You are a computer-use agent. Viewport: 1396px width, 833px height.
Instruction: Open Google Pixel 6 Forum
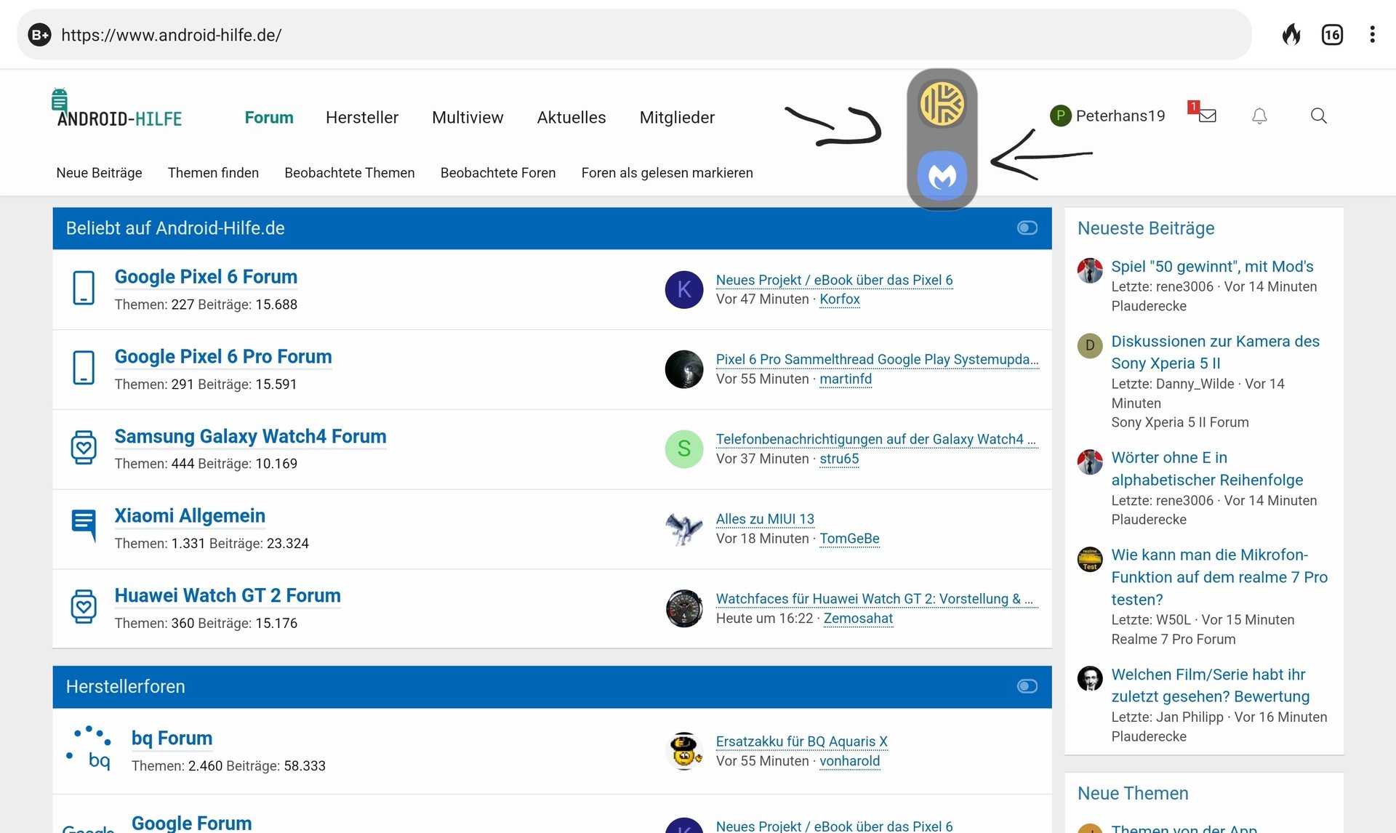[x=206, y=277]
